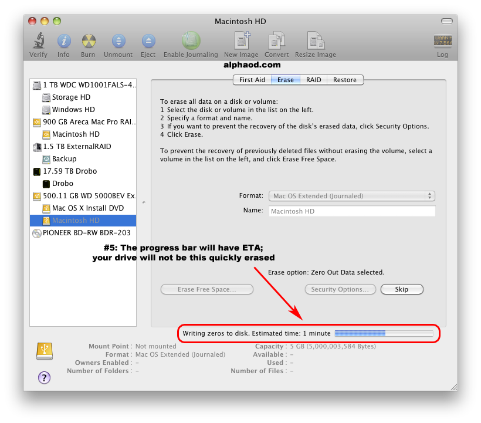Open the Format dropdown Mac OS Extended (Journaled)
Image resolution: width=481 pixels, height=423 pixels.
tap(352, 196)
